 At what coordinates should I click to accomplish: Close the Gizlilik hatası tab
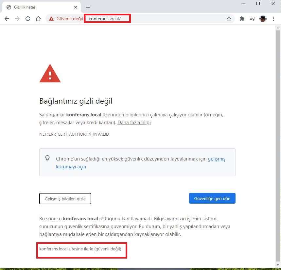76,7
